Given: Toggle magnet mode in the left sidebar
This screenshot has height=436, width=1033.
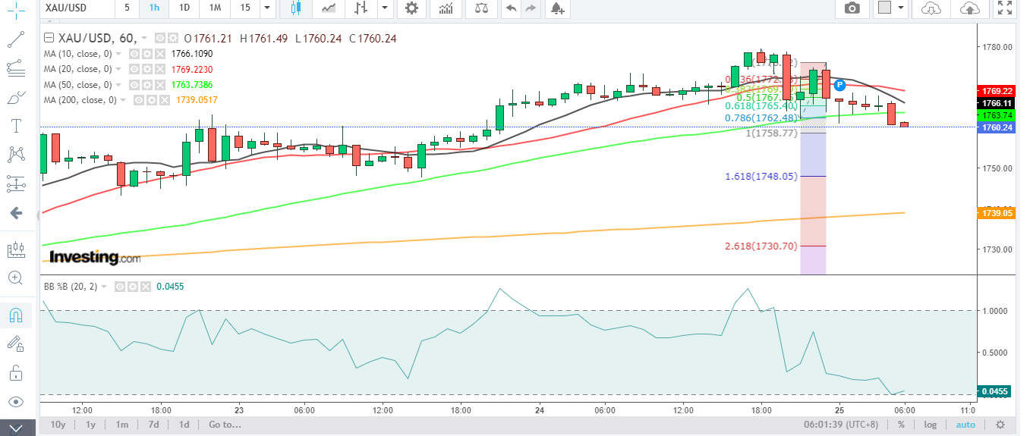Looking at the screenshot, I should pos(15,315).
